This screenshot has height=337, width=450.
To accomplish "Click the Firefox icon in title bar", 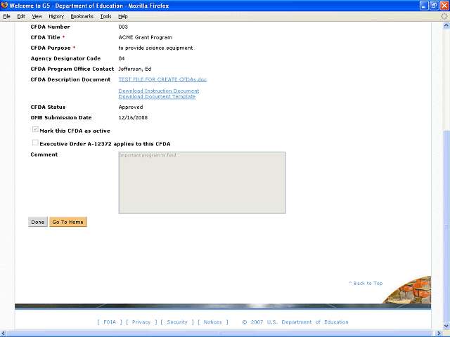I will (4, 5).
